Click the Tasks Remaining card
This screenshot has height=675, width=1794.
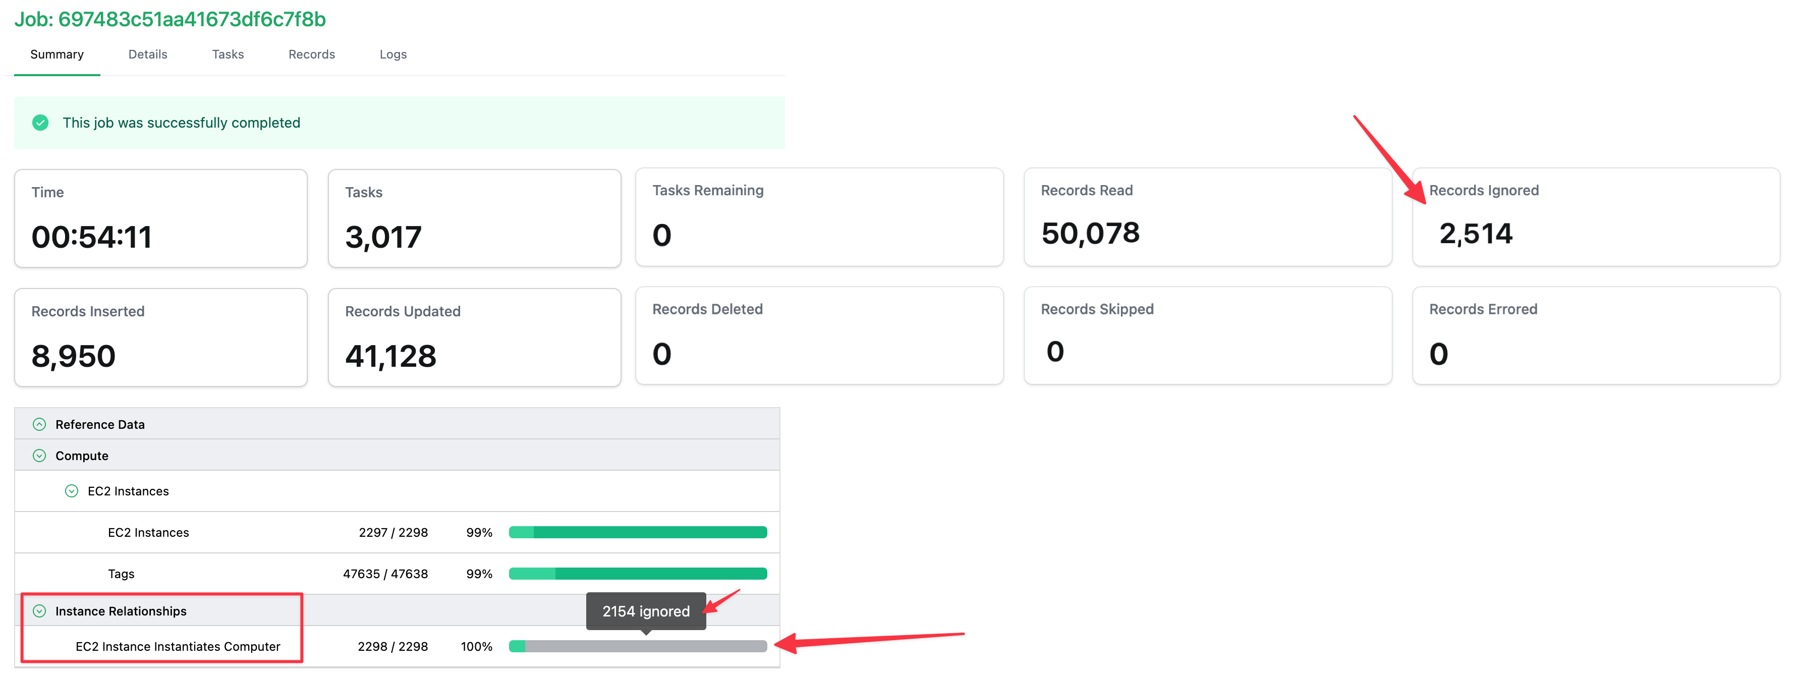coord(819,216)
